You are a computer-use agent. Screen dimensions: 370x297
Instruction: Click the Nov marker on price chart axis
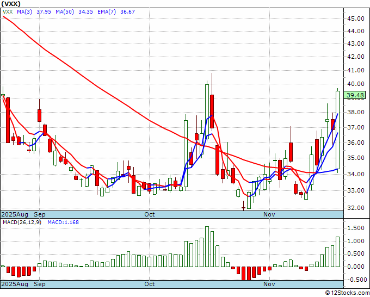(269, 214)
